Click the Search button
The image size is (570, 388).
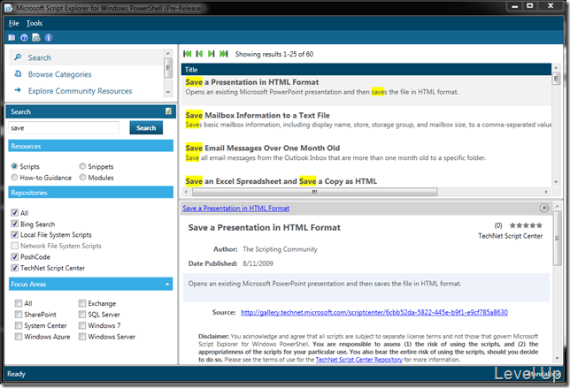[x=146, y=128]
